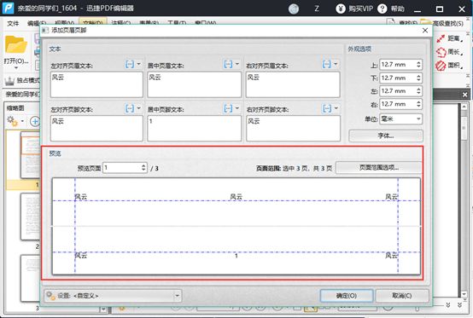Click the VIP purchase icon
473x318 pixels.
click(x=341, y=9)
